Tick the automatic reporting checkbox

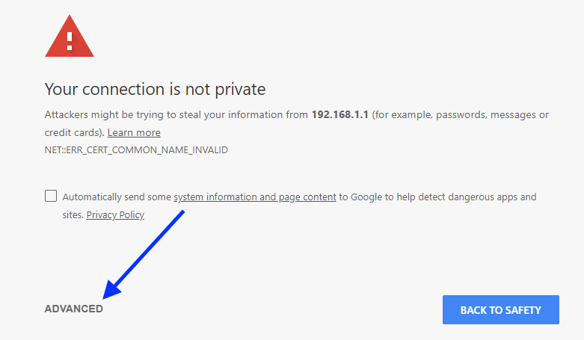51,197
